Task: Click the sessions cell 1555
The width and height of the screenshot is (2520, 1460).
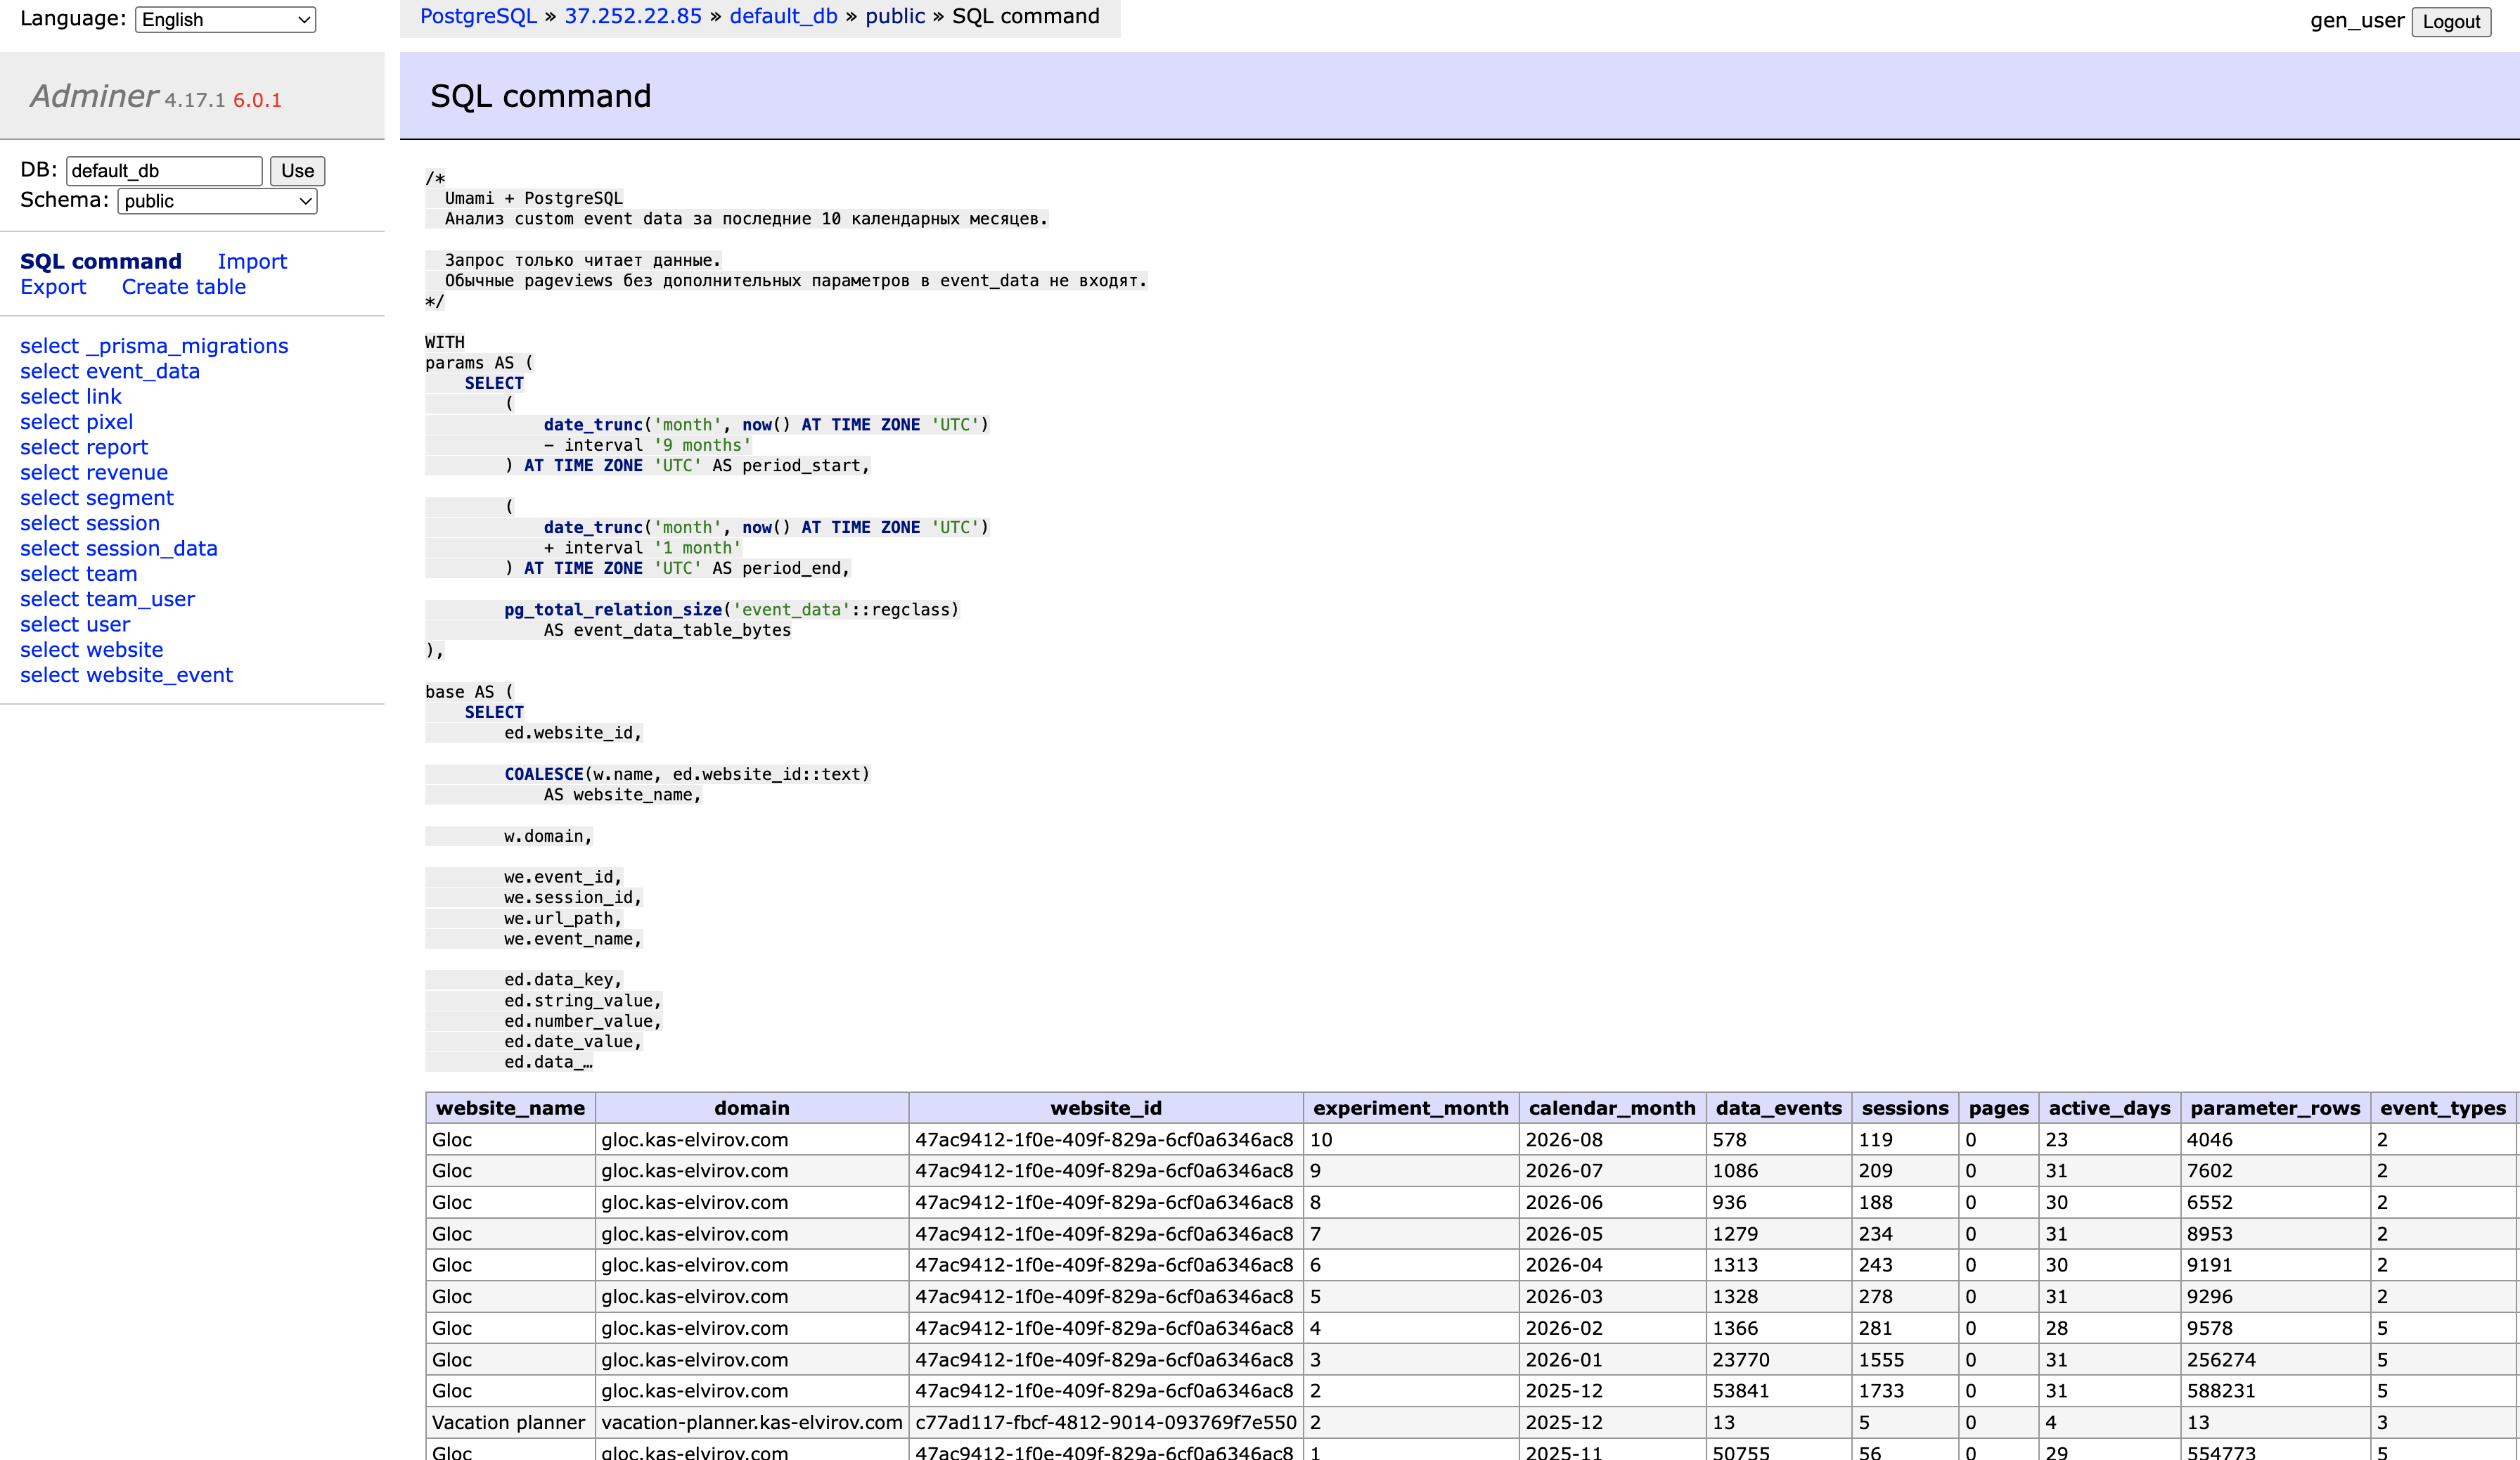Action: (1905, 1360)
